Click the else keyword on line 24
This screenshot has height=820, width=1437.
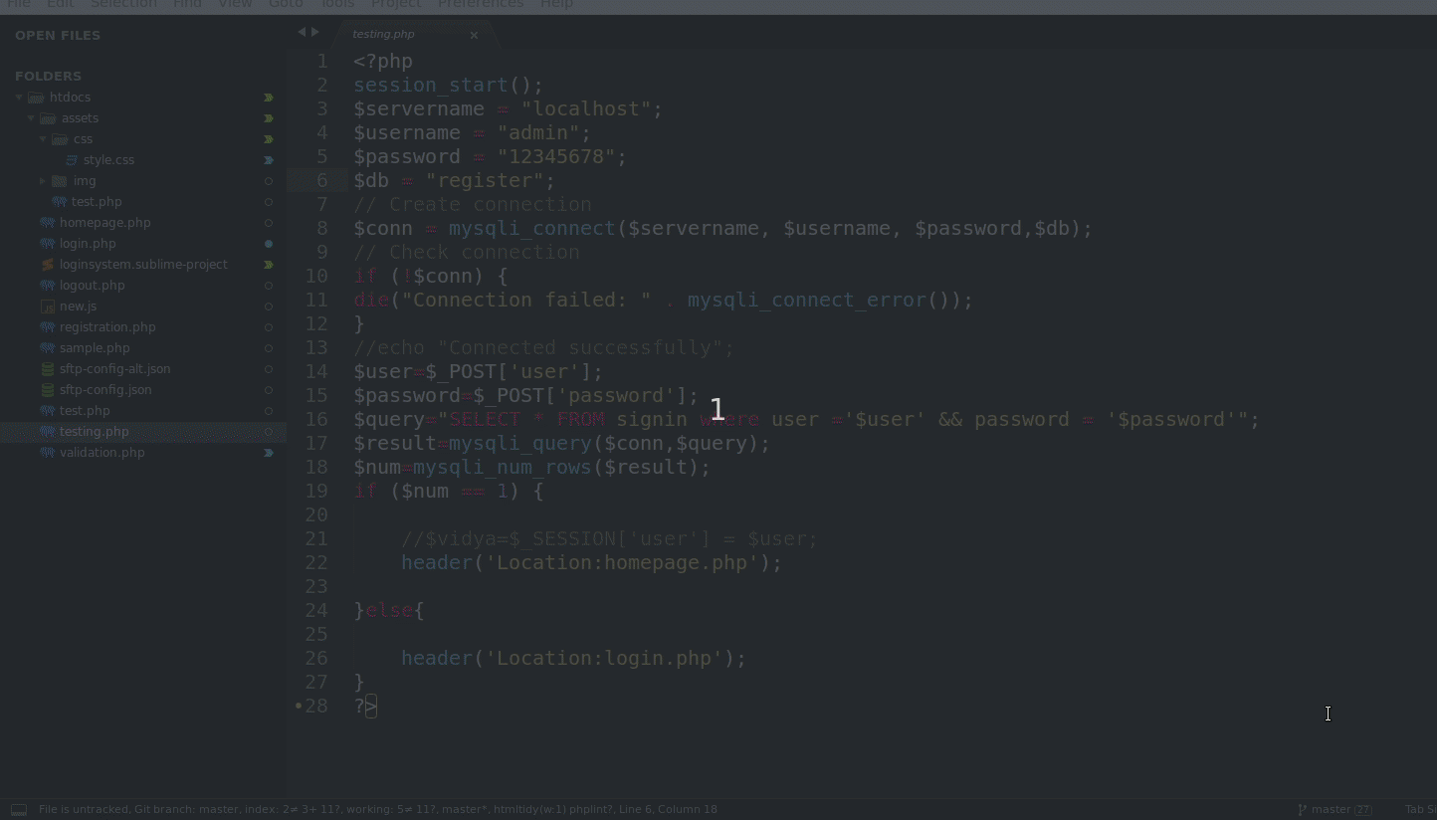point(389,611)
